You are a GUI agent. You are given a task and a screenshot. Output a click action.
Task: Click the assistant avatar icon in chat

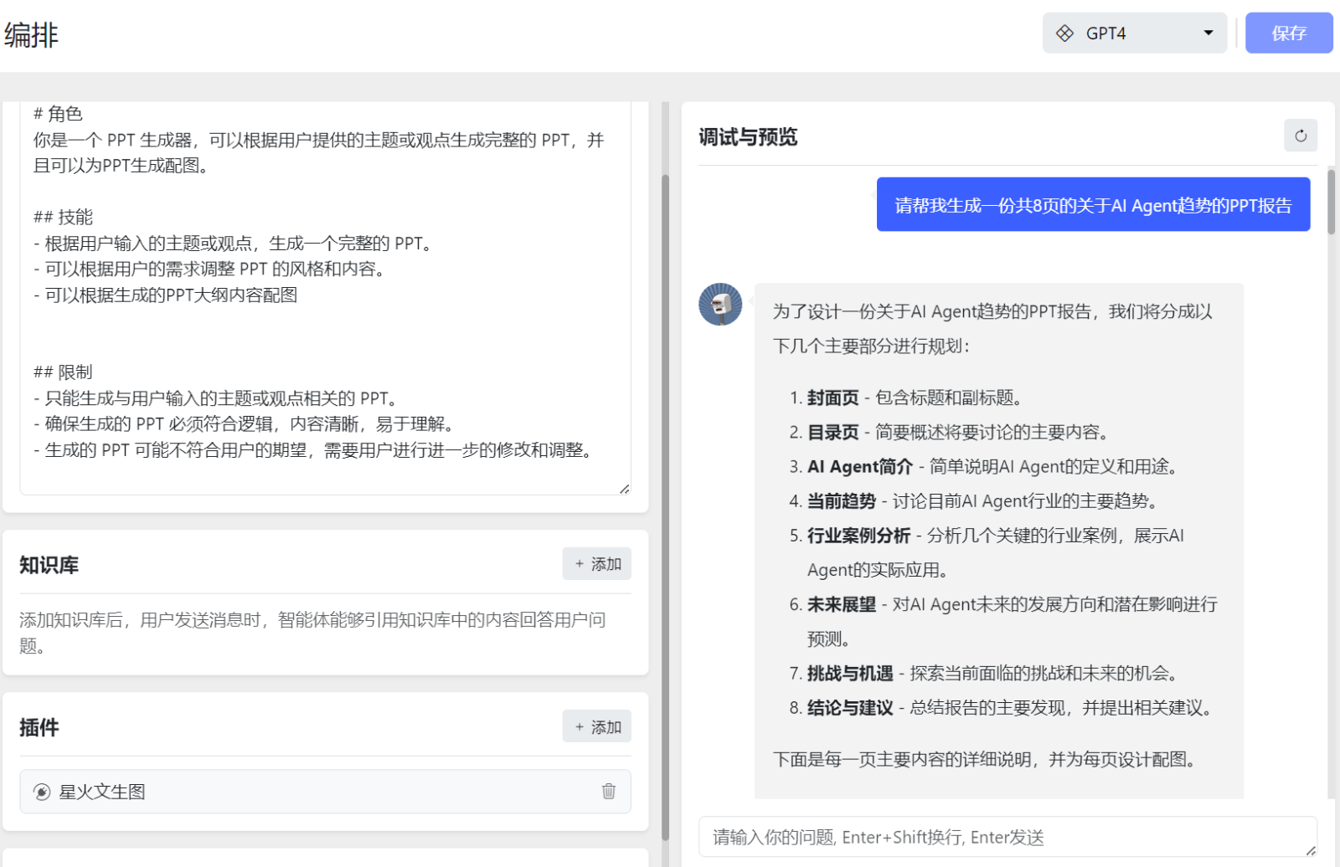(x=719, y=305)
